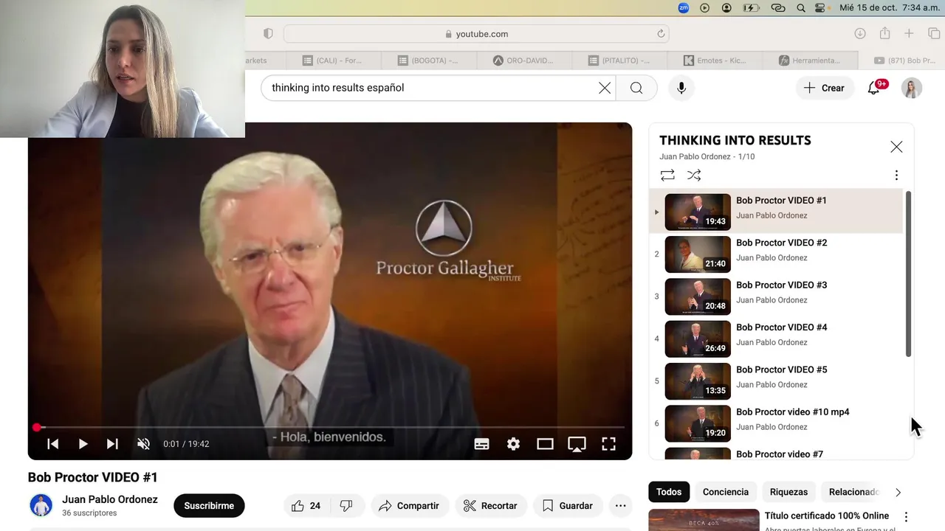
Task: Click Juan Pablo Ordonez link under playlist title
Action: 695,156
